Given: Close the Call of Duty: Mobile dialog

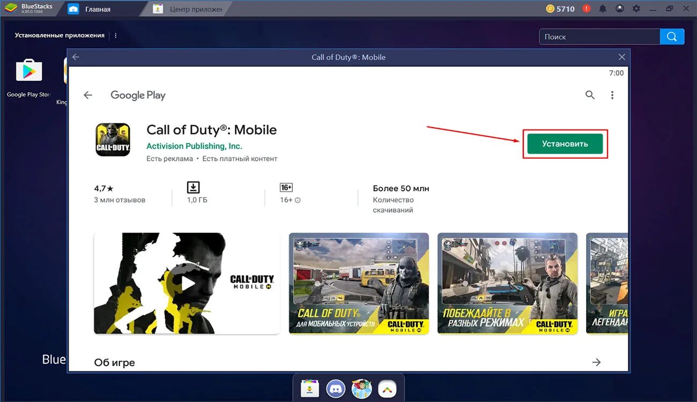Looking at the screenshot, I should pyautogui.click(x=622, y=57).
